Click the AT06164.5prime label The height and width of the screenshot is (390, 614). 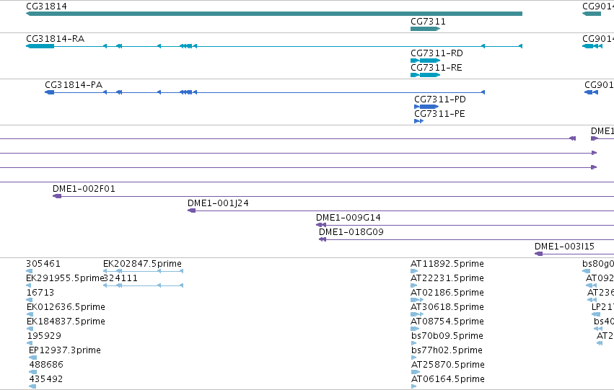[448, 379]
